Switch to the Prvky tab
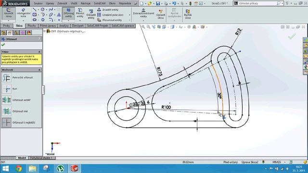Screen dimensions: 308x173 click(6, 25)
